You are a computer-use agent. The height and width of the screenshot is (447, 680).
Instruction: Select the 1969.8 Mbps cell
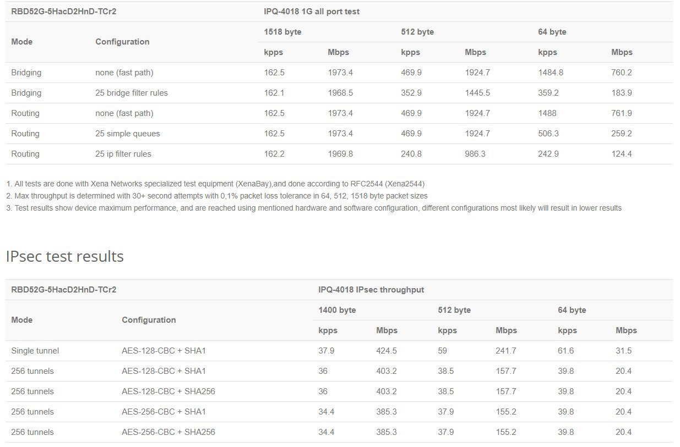pos(340,154)
